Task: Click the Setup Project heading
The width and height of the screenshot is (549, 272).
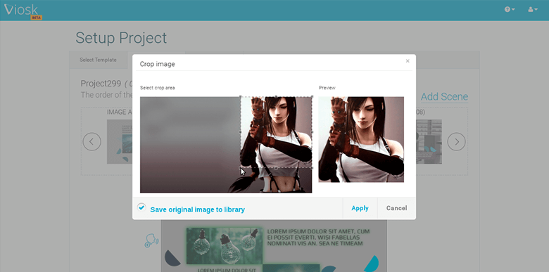Action: point(121,38)
